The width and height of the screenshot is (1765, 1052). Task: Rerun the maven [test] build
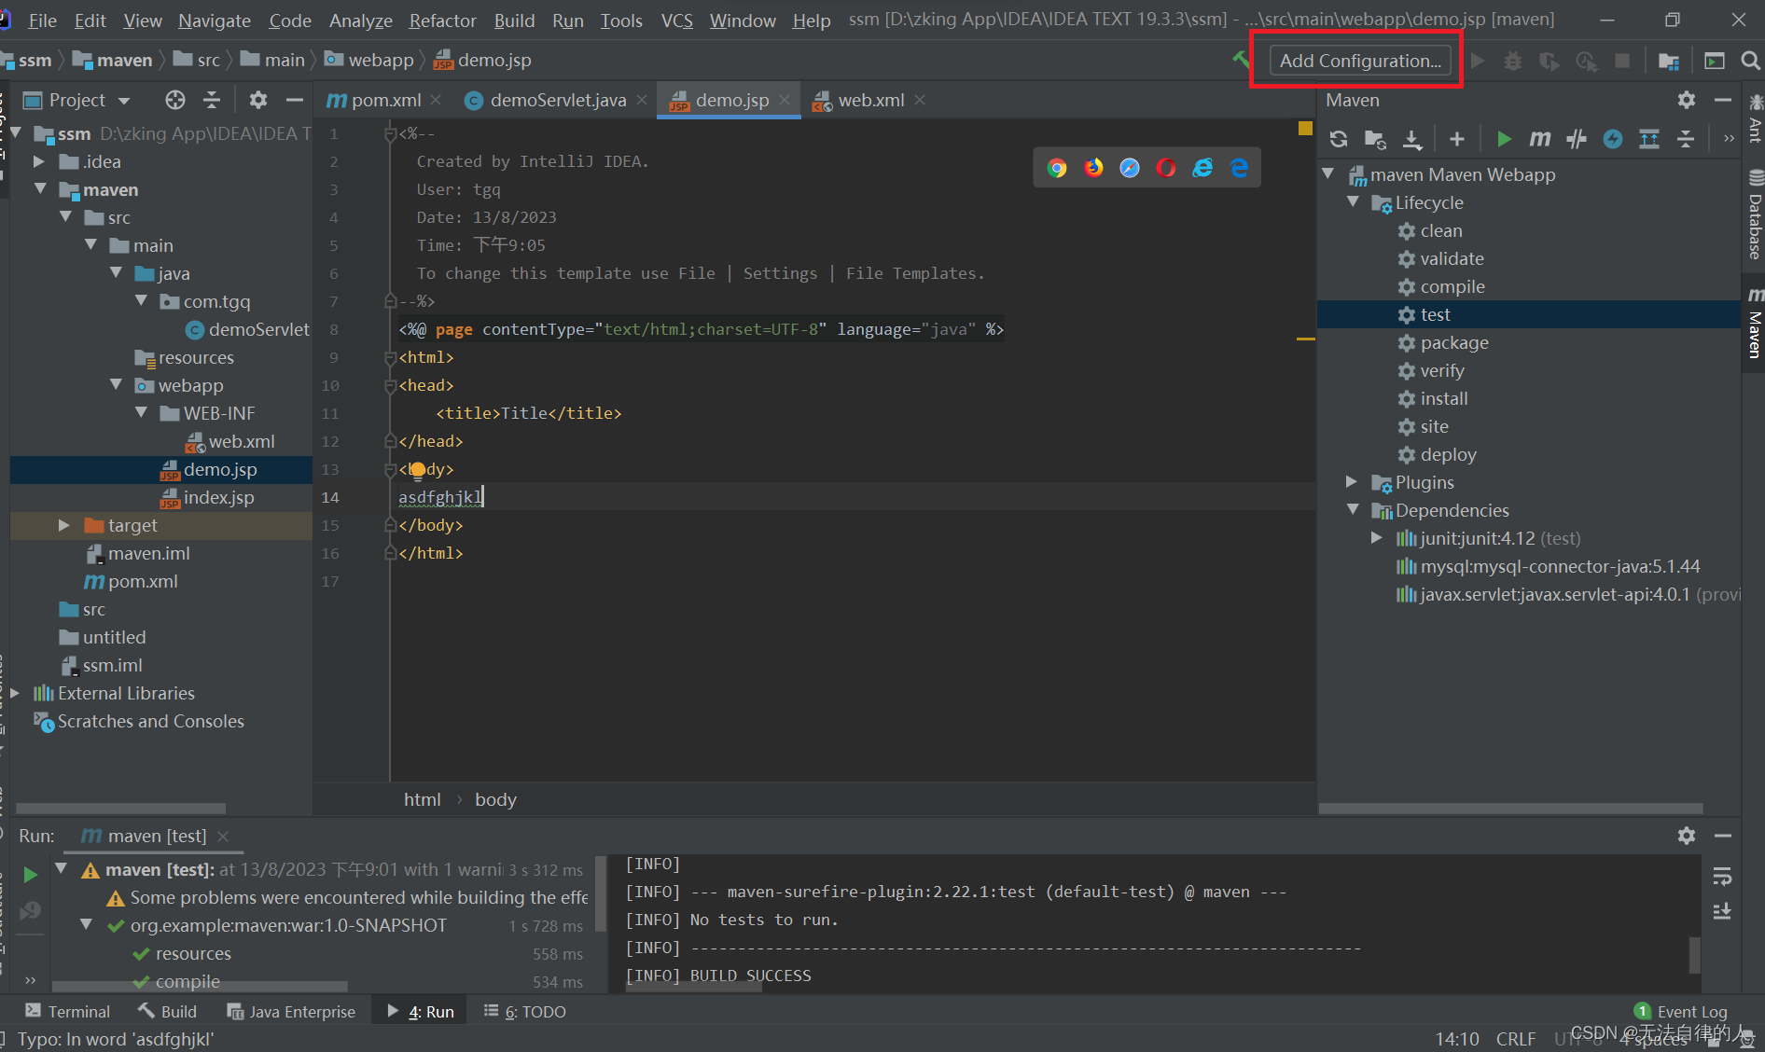[30, 875]
